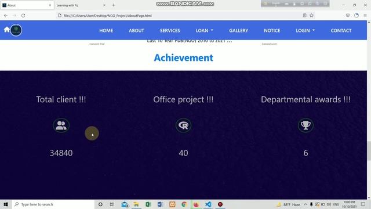The height and width of the screenshot is (209, 371).
Task: Go forward in browser history
Action: point(14,16)
